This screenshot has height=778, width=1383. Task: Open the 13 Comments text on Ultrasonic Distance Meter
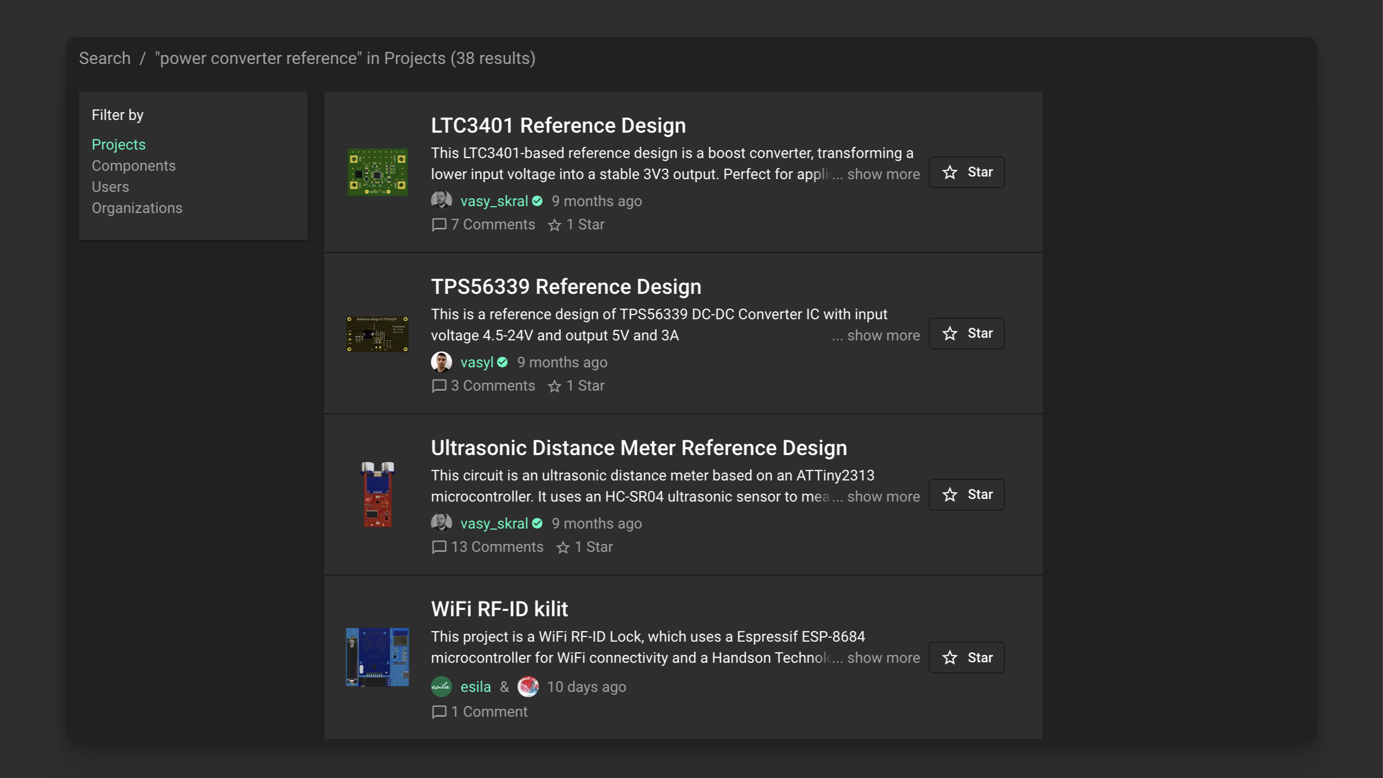(x=497, y=547)
